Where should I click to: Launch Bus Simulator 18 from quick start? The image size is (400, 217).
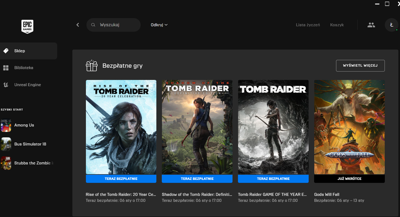click(x=30, y=144)
